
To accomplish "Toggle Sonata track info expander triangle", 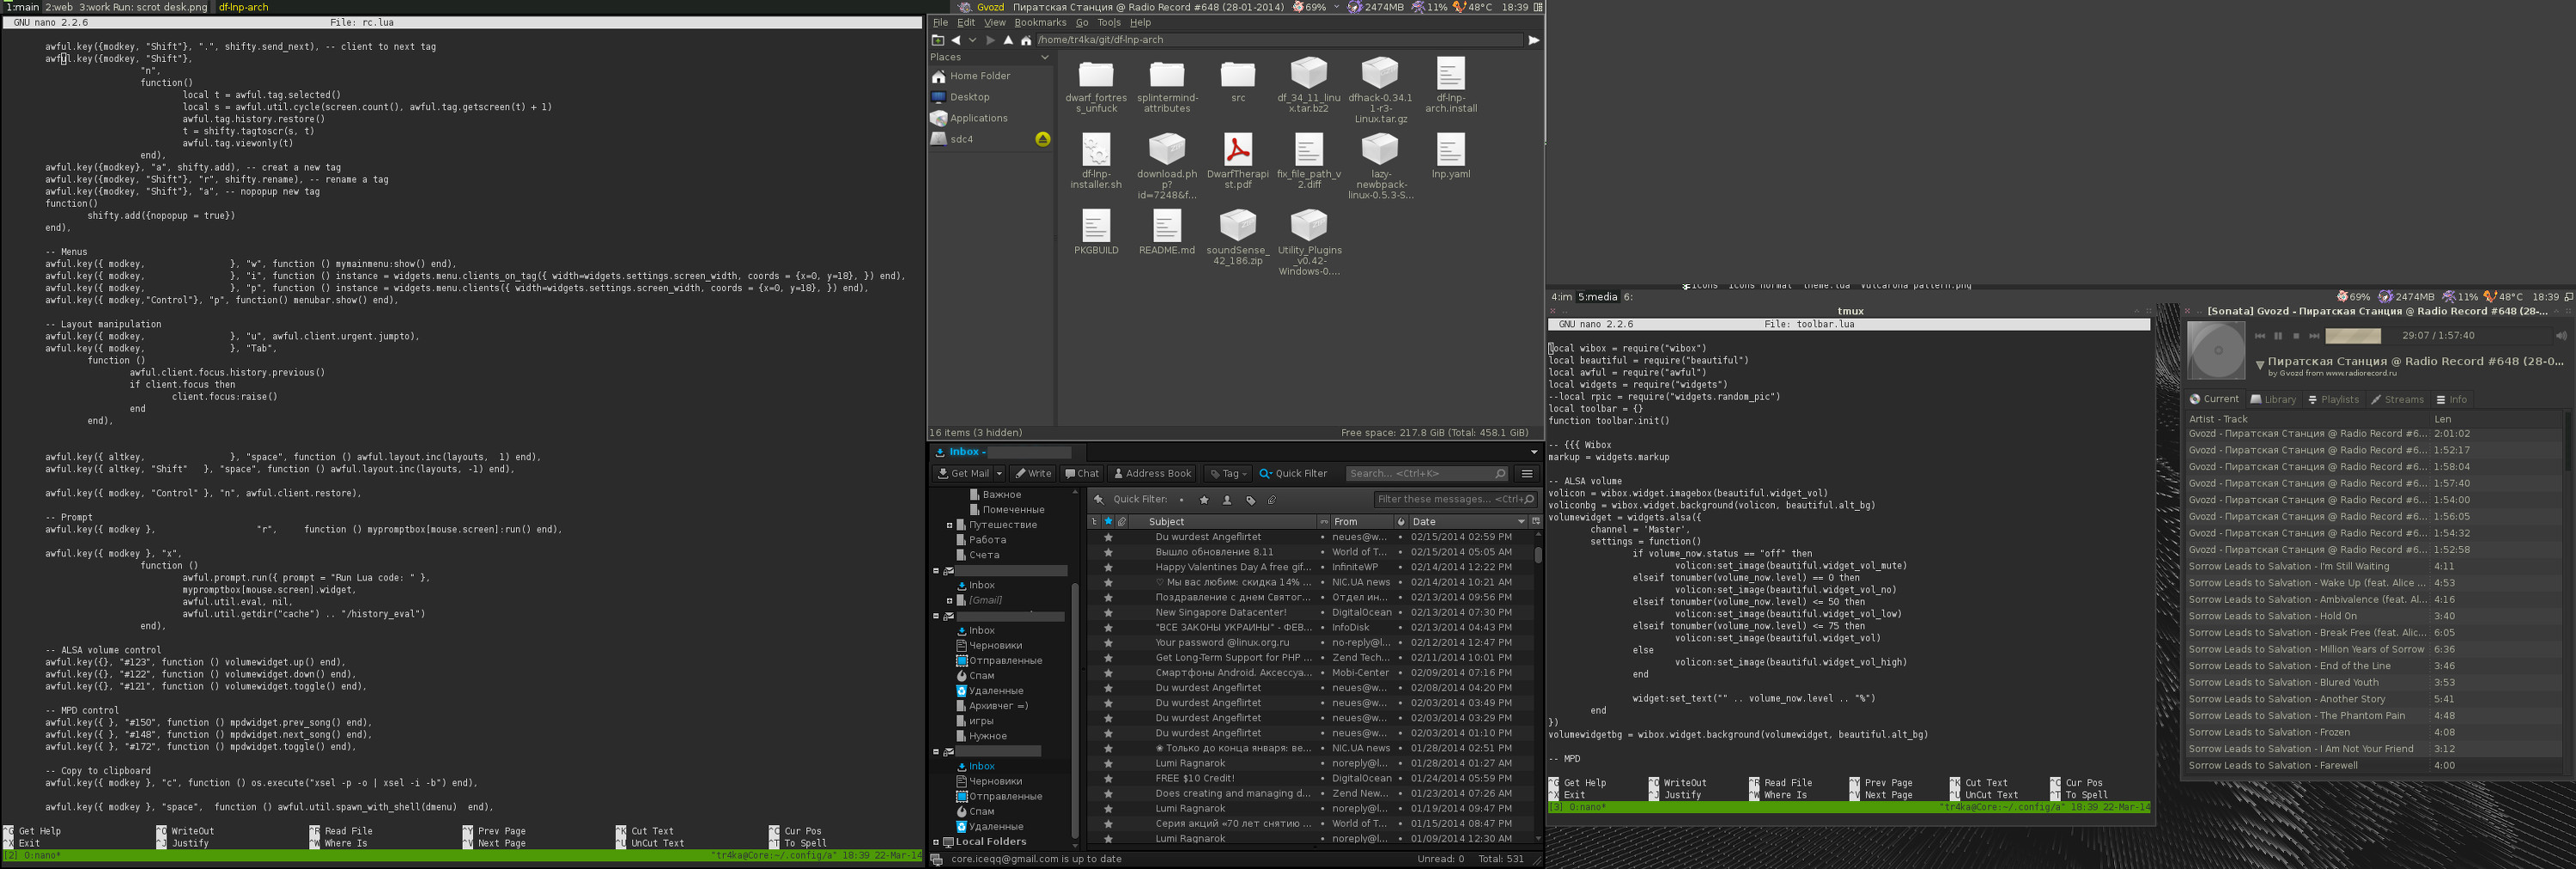I will pyautogui.click(x=2259, y=365).
